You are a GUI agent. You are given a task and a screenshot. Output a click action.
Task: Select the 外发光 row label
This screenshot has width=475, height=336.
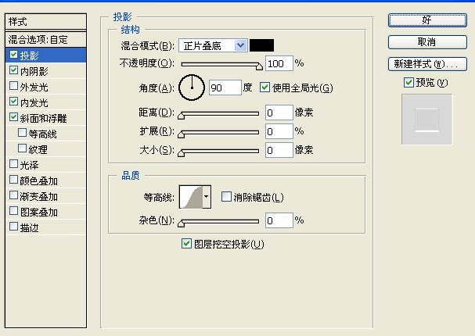(x=34, y=87)
